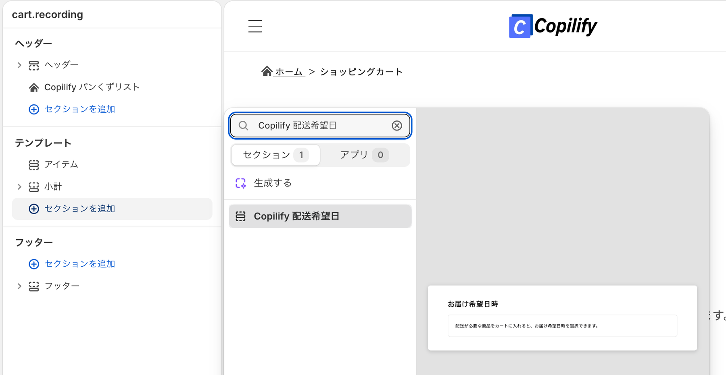Select the アイテム row in the template
The width and height of the screenshot is (726, 375).
[x=61, y=164]
